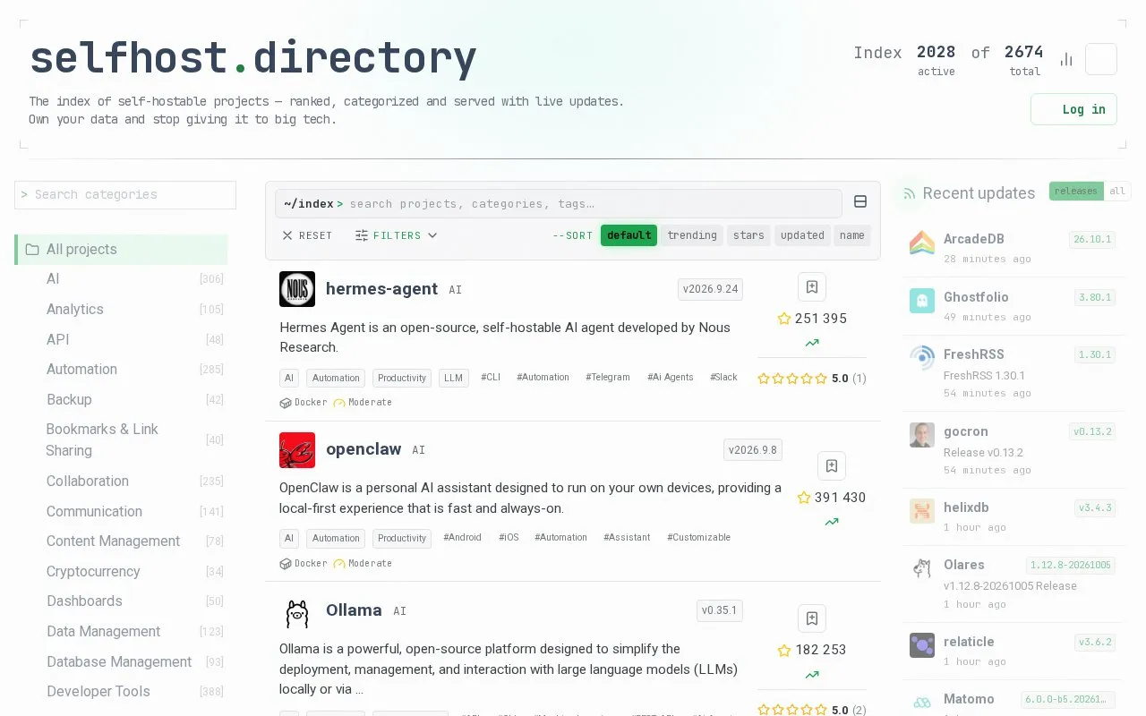The width and height of the screenshot is (1146, 716).
Task: Click the LLM tag on hermes-agent
Action: coord(454,378)
